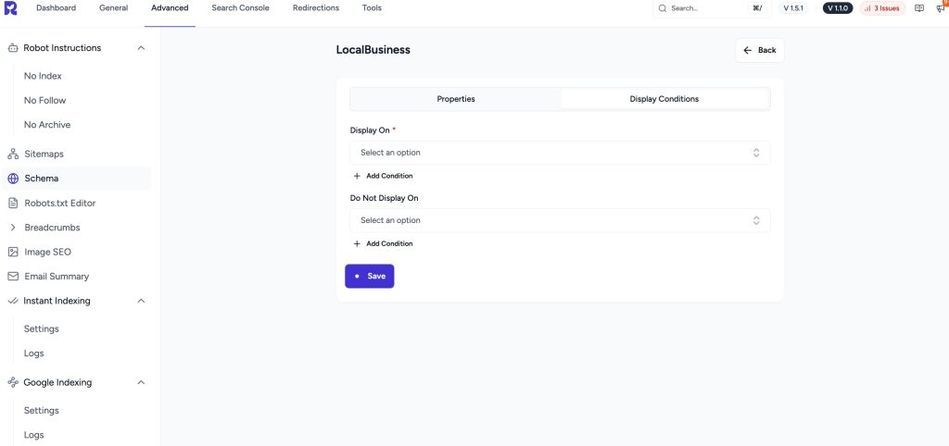Collapse the Google Indexing section

[141, 382]
